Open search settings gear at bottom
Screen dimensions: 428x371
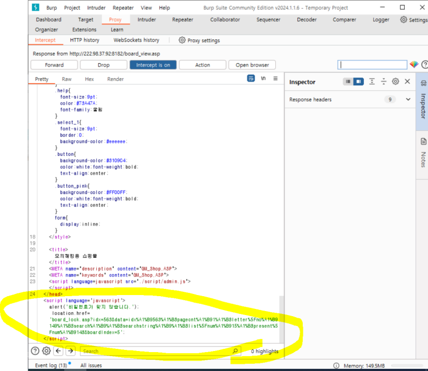47,351
